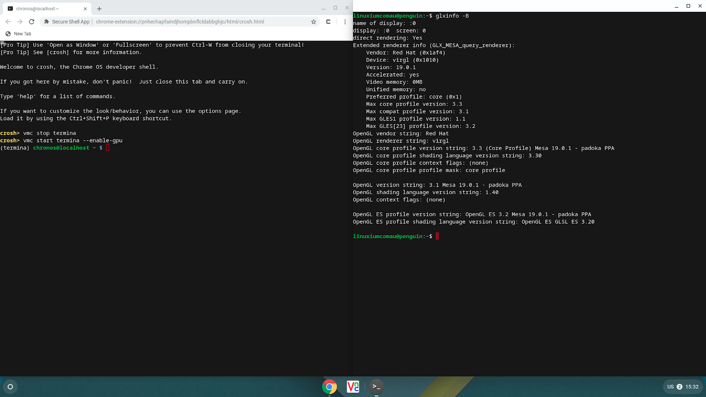Click 'Max GLES[23] profile version: 3.2' line

point(421,126)
